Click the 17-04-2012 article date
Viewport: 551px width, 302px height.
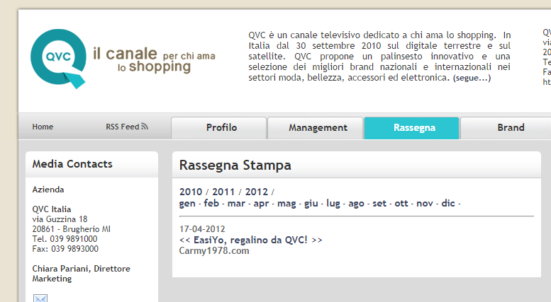[202, 229]
